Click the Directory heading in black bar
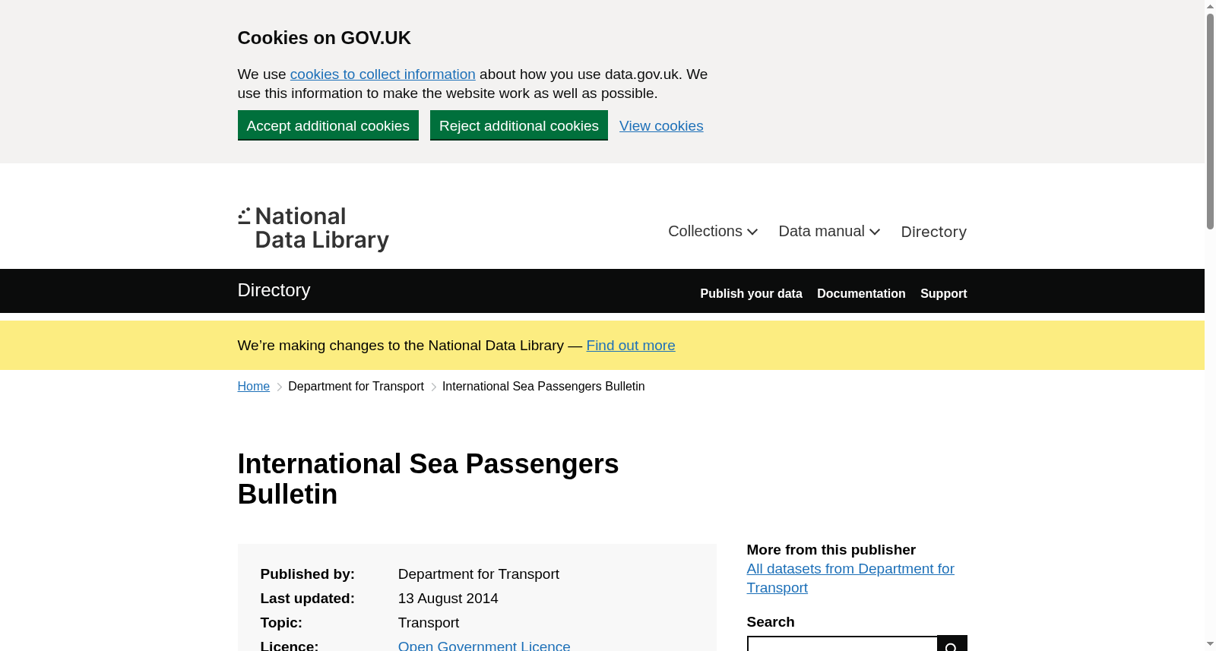1216x651 pixels. [274, 290]
